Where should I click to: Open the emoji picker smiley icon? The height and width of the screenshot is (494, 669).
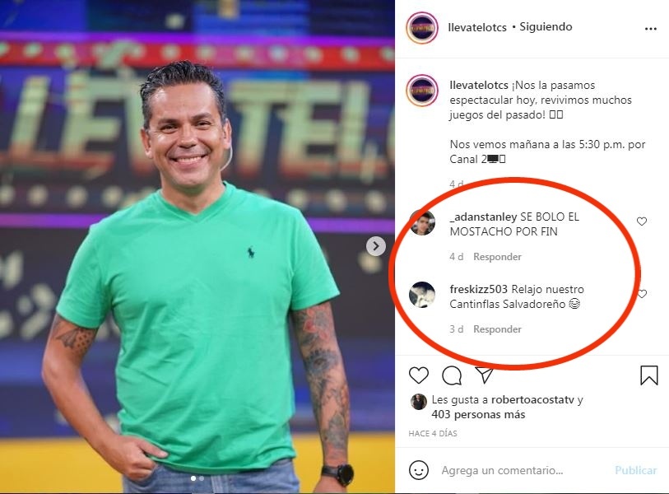tap(419, 470)
